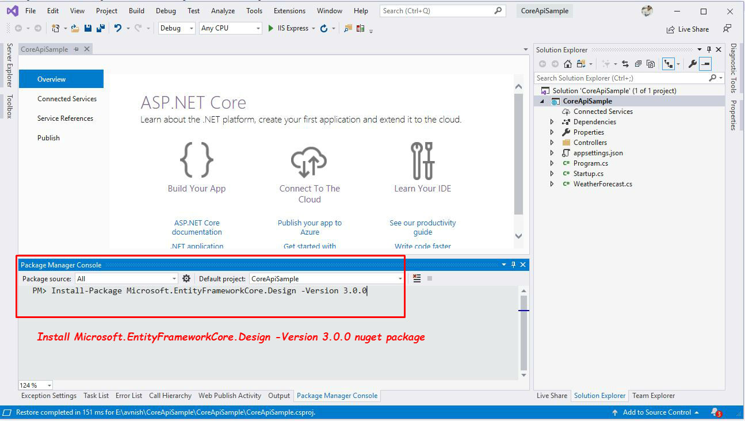The width and height of the screenshot is (745, 421).
Task: Select WeatherForecast.cs in Solution Explorer
Action: [602, 184]
